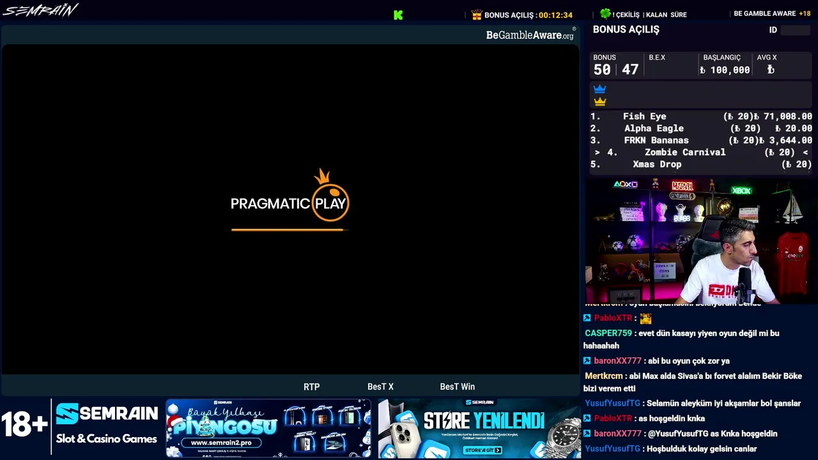Click the Turkish lira symbol under AVG X
818x460 pixels.
point(771,70)
